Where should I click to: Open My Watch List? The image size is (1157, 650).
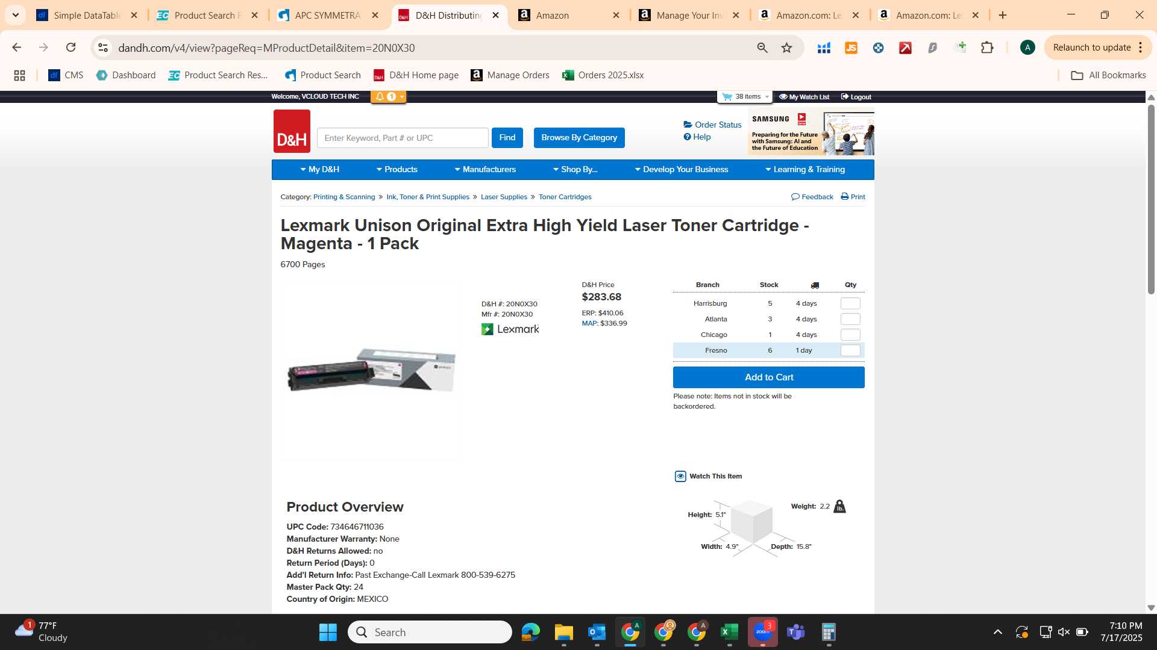[804, 97]
